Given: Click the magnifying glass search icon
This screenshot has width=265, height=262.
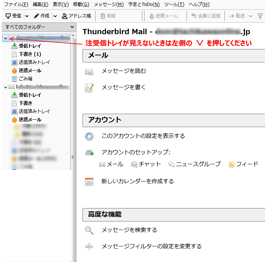Looking at the screenshot, I should pos(89,230).
